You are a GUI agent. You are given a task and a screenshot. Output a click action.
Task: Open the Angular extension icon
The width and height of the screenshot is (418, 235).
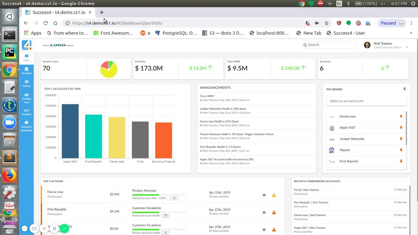pyautogui.click(x=339, y=23)
